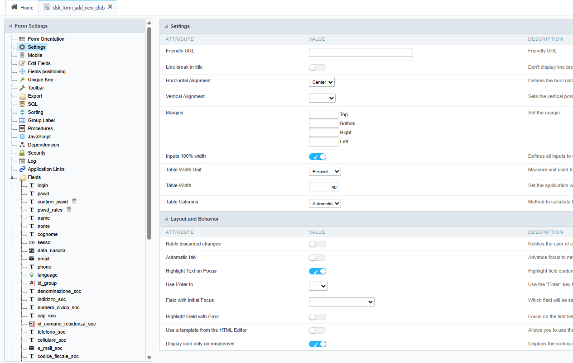Click the calendar icon beside data_nascita
The width and height of the screenshot is (573, 363).
32,250
